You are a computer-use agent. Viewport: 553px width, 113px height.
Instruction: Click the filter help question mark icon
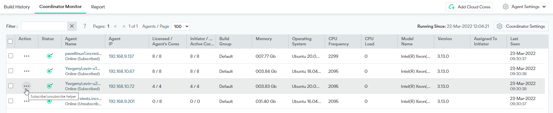point(85,26)
